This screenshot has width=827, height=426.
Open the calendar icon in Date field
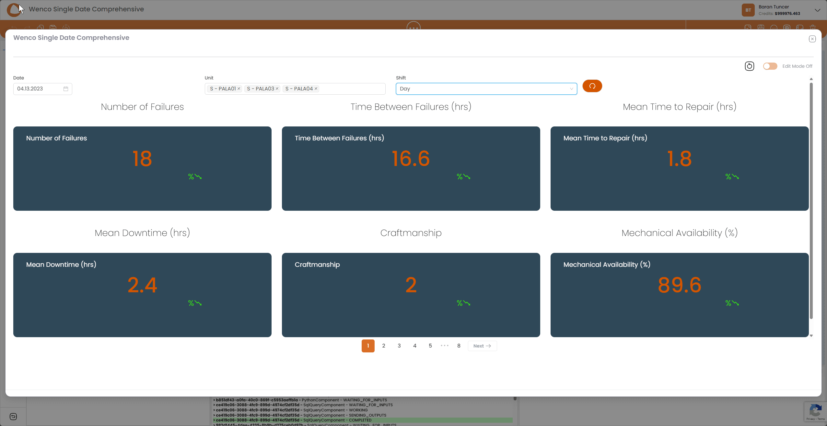point(66,89)
